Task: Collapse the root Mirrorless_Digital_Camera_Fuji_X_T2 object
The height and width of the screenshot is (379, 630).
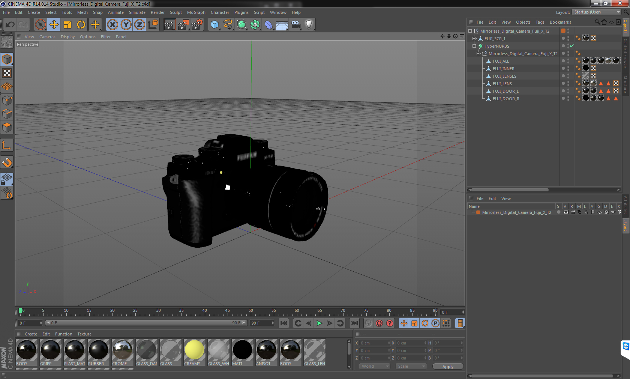Action: [x=470, y=31]
